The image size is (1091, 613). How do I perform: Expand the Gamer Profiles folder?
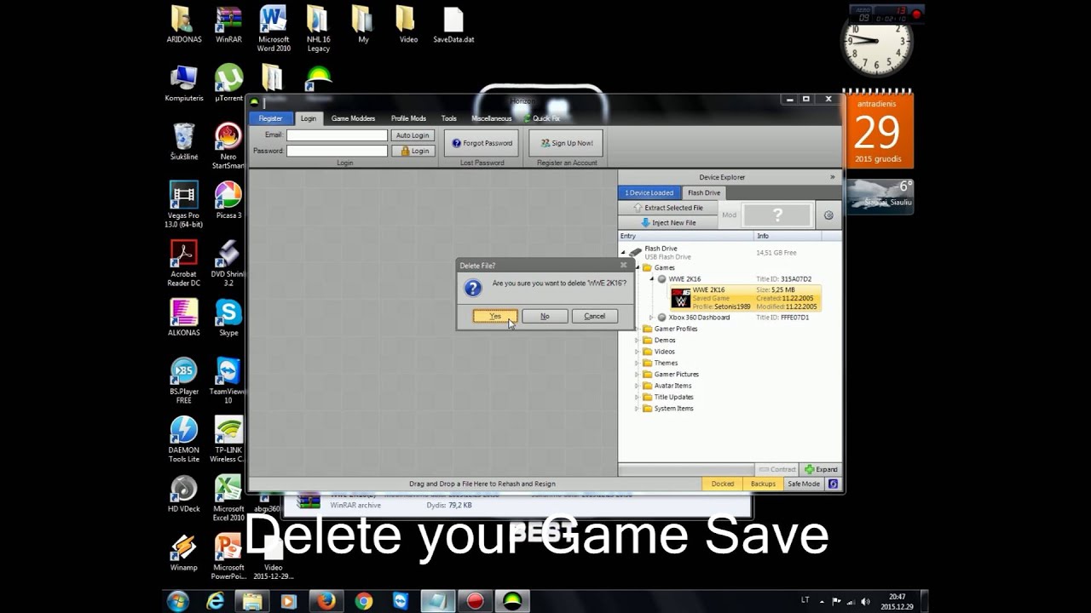click(637, 329)
